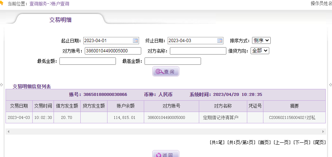Jump to 尾页 last page

[x=320, y=142]
